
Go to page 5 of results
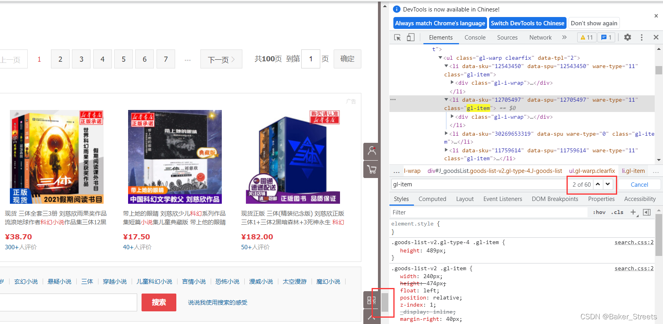point(123,59)
